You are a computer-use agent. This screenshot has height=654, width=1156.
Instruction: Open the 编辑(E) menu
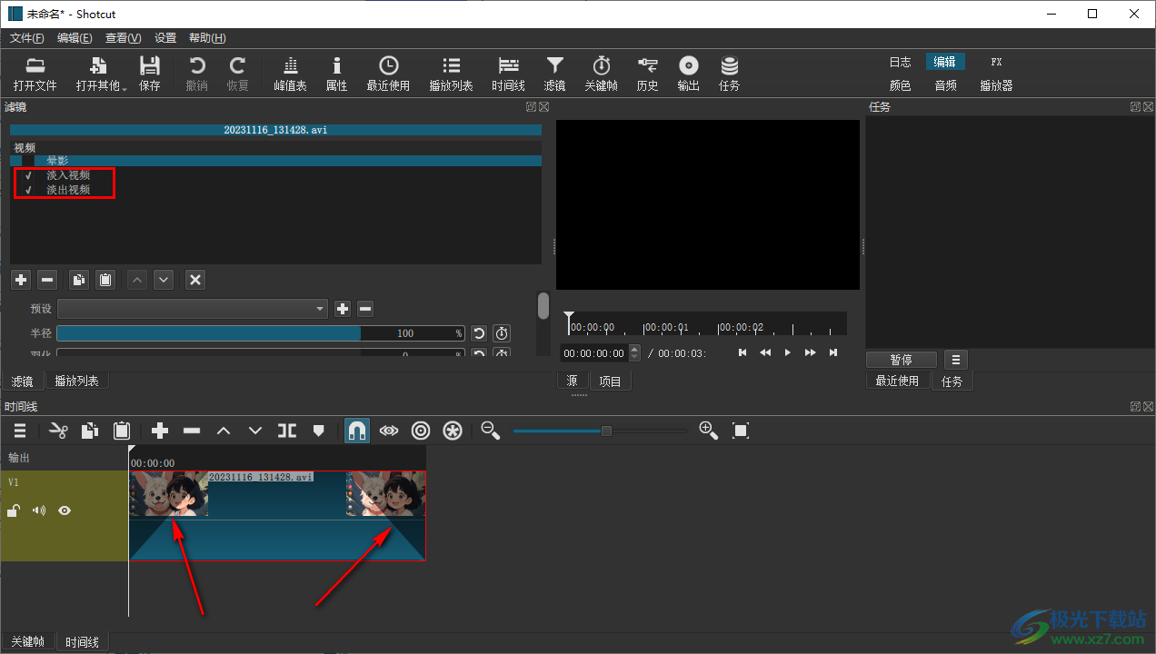point(75,38)
